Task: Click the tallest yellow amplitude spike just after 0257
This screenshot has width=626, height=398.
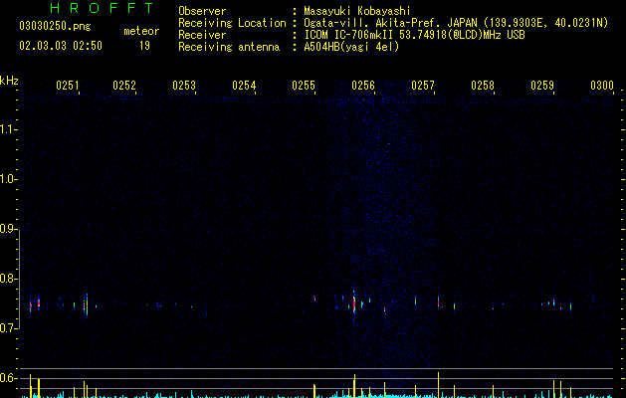Action: 438,385
